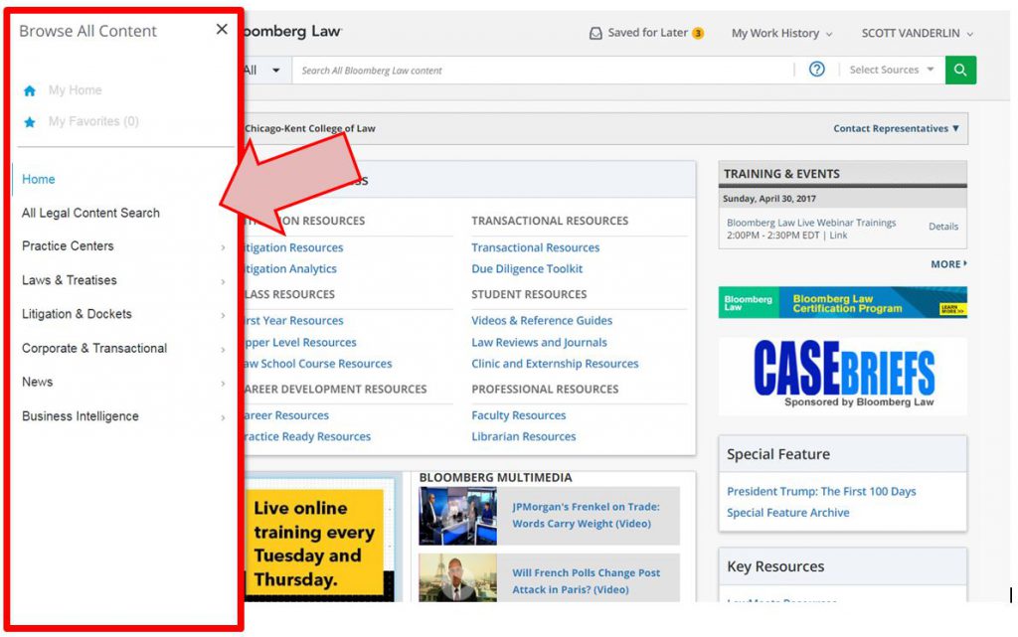
Task: Open Will French Polls Change video link
Action: point(586,581)
